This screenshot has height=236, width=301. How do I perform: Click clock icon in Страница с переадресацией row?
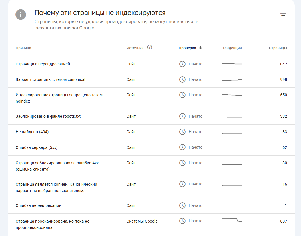pos(182,64)
